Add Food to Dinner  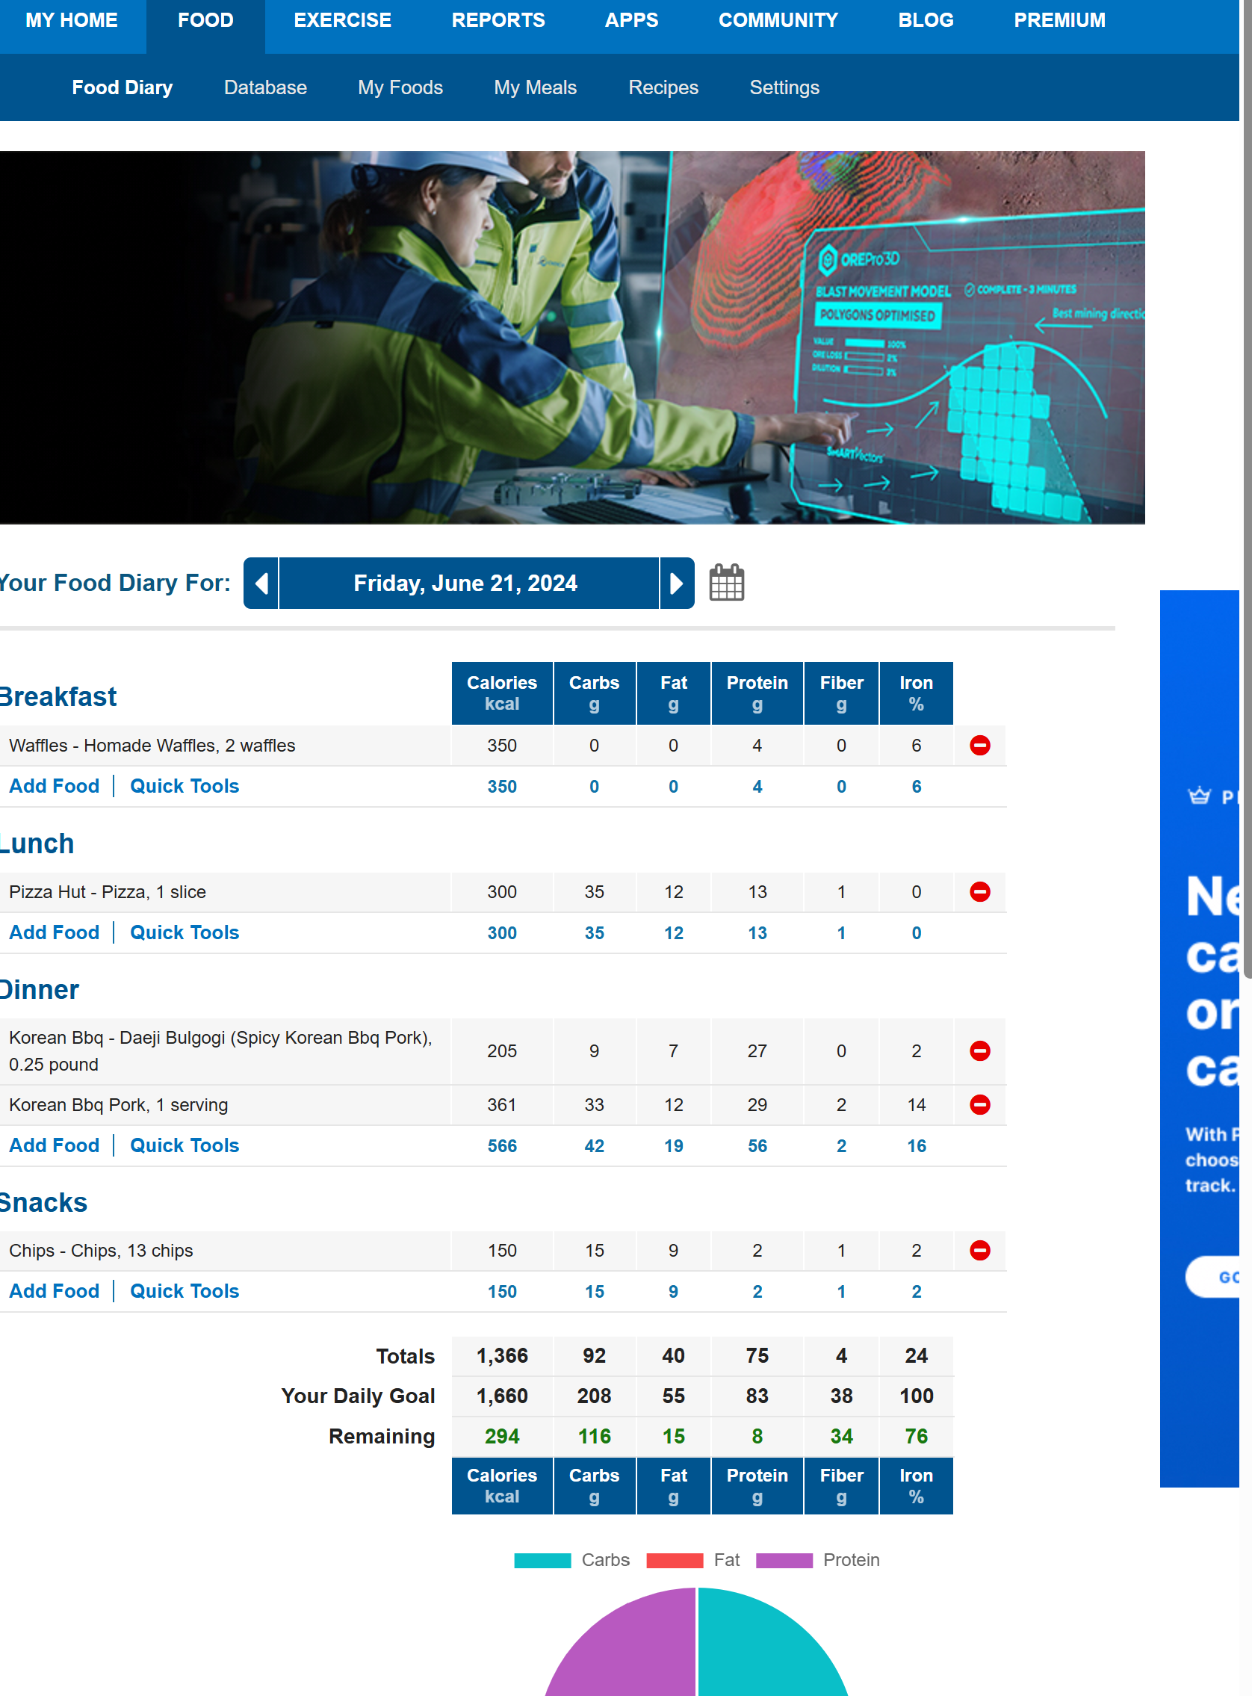tap(55, 1145)
